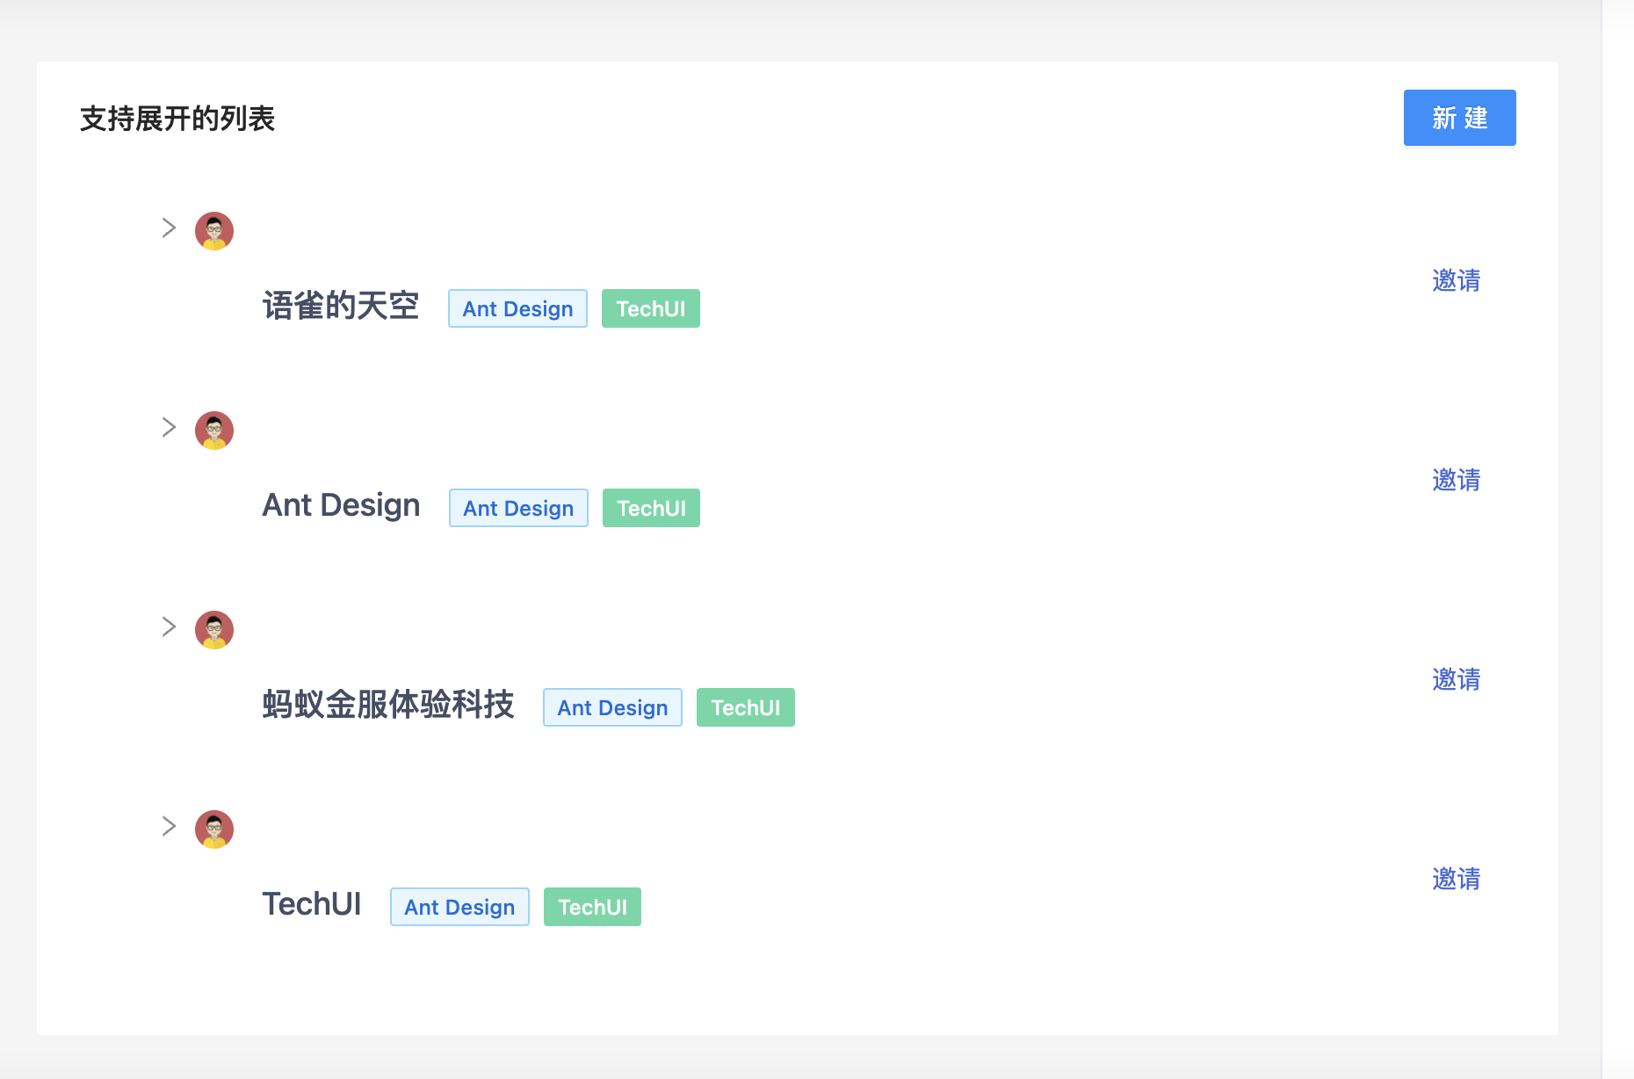Click the avatar beside TechUI row
The width and height of the screenshot is (1634, 1079).
pos(213,829)
